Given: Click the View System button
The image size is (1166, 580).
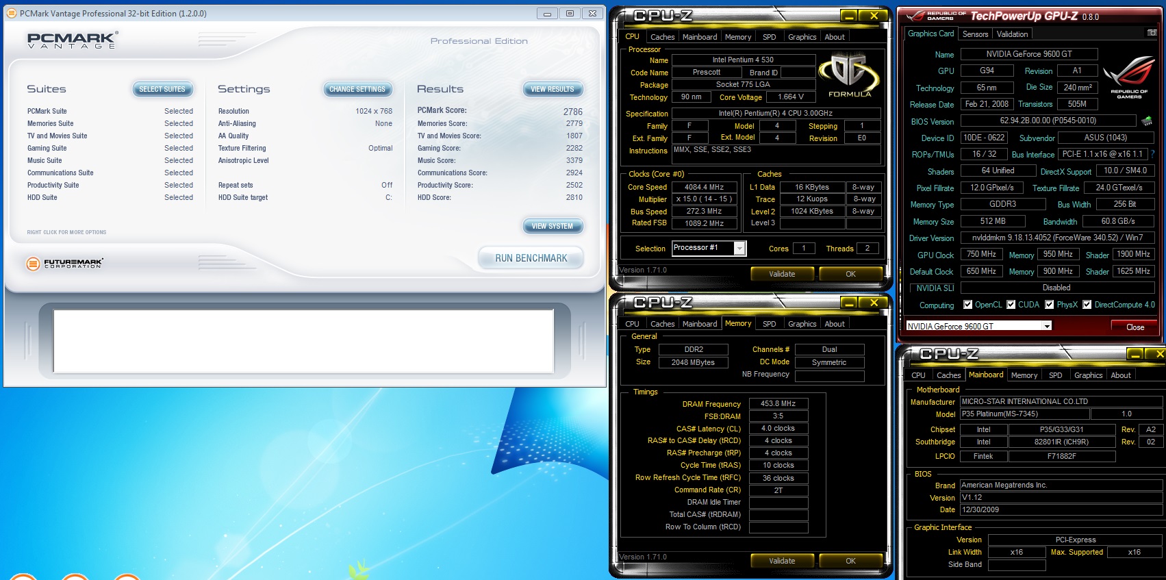Looking at the screenshot, I should [x=553, y=226].
